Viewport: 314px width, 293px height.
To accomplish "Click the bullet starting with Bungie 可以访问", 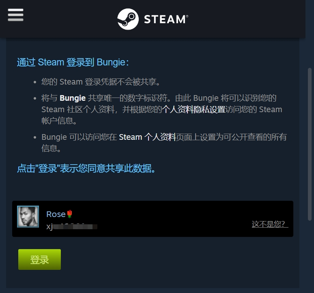I will click(164, 143).
